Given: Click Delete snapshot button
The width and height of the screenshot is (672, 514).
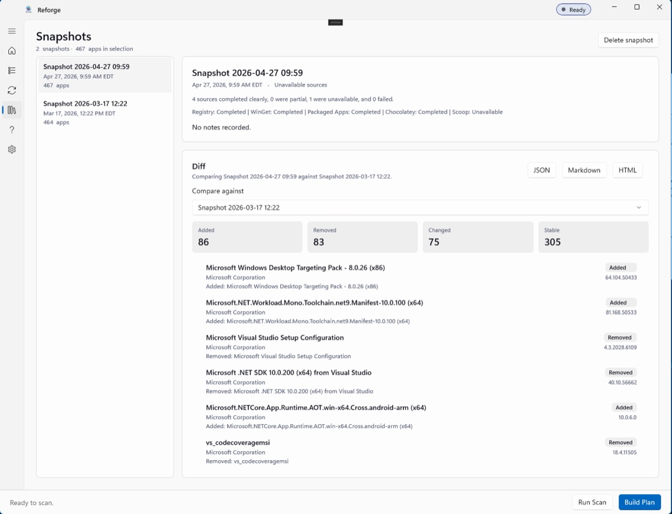Looking at the screenshot, I should pos(628,40).
